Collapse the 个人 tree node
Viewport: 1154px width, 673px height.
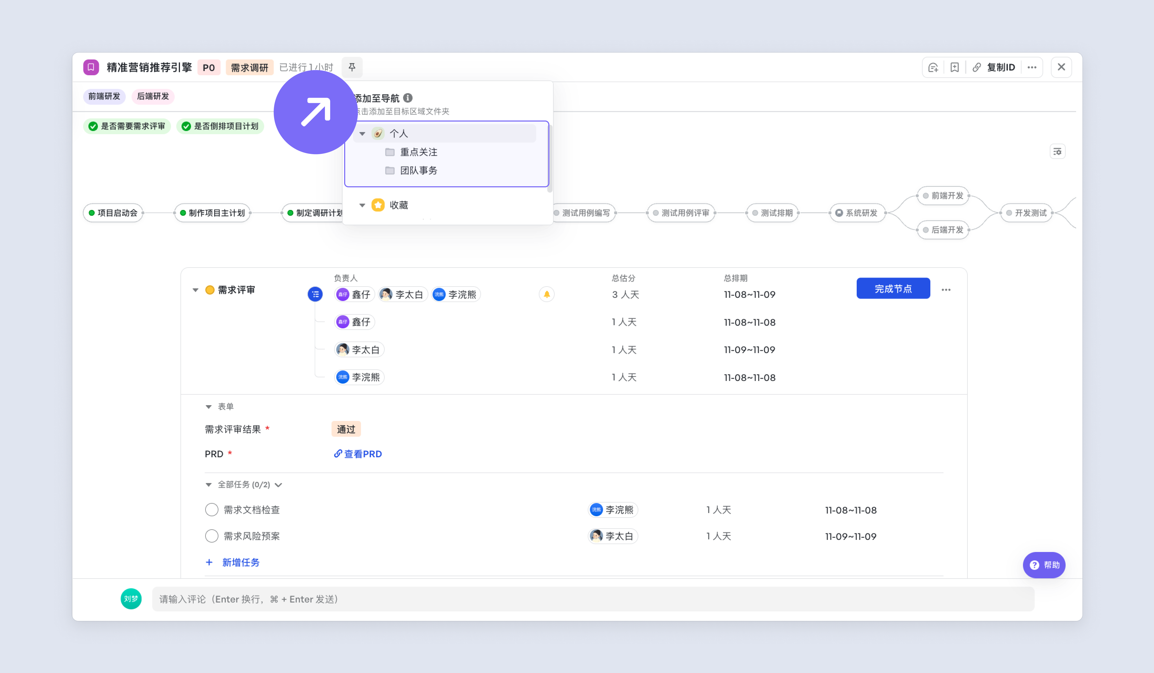click(362, 134)
